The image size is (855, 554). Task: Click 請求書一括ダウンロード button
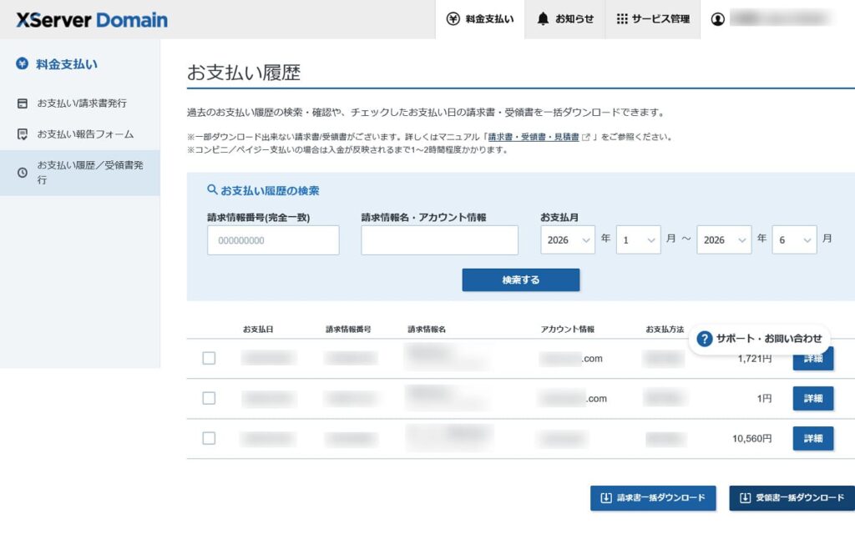pyautogui.click(x=653, y=498)
